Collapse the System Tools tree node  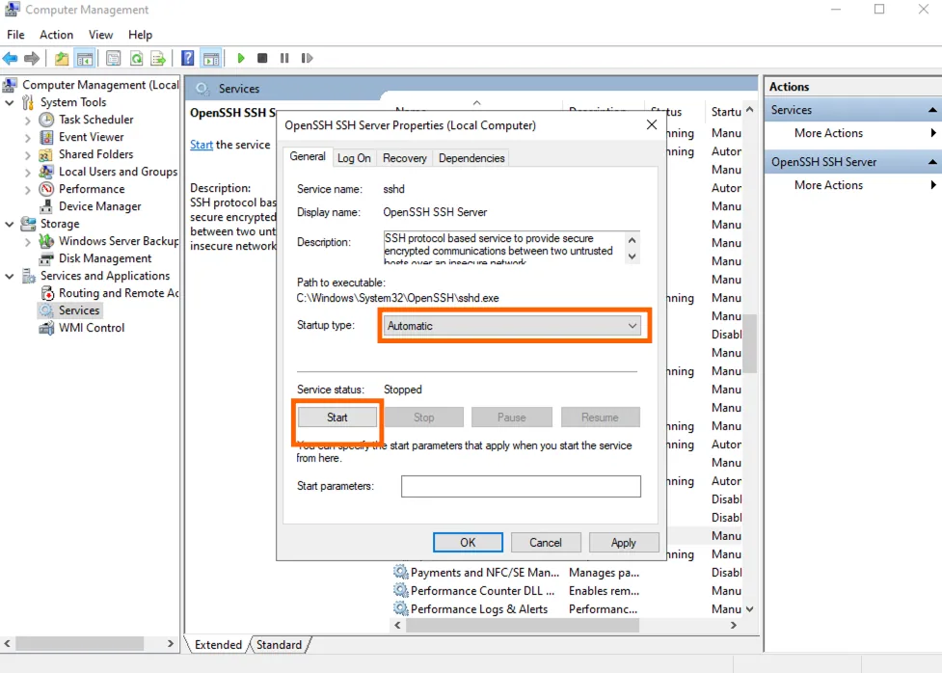tap(10, 103)
